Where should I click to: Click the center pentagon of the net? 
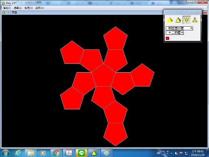click(103, 76)
